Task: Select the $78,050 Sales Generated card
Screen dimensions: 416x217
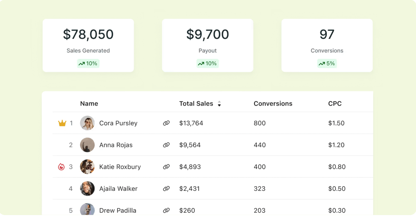Action: coord(88,45)
